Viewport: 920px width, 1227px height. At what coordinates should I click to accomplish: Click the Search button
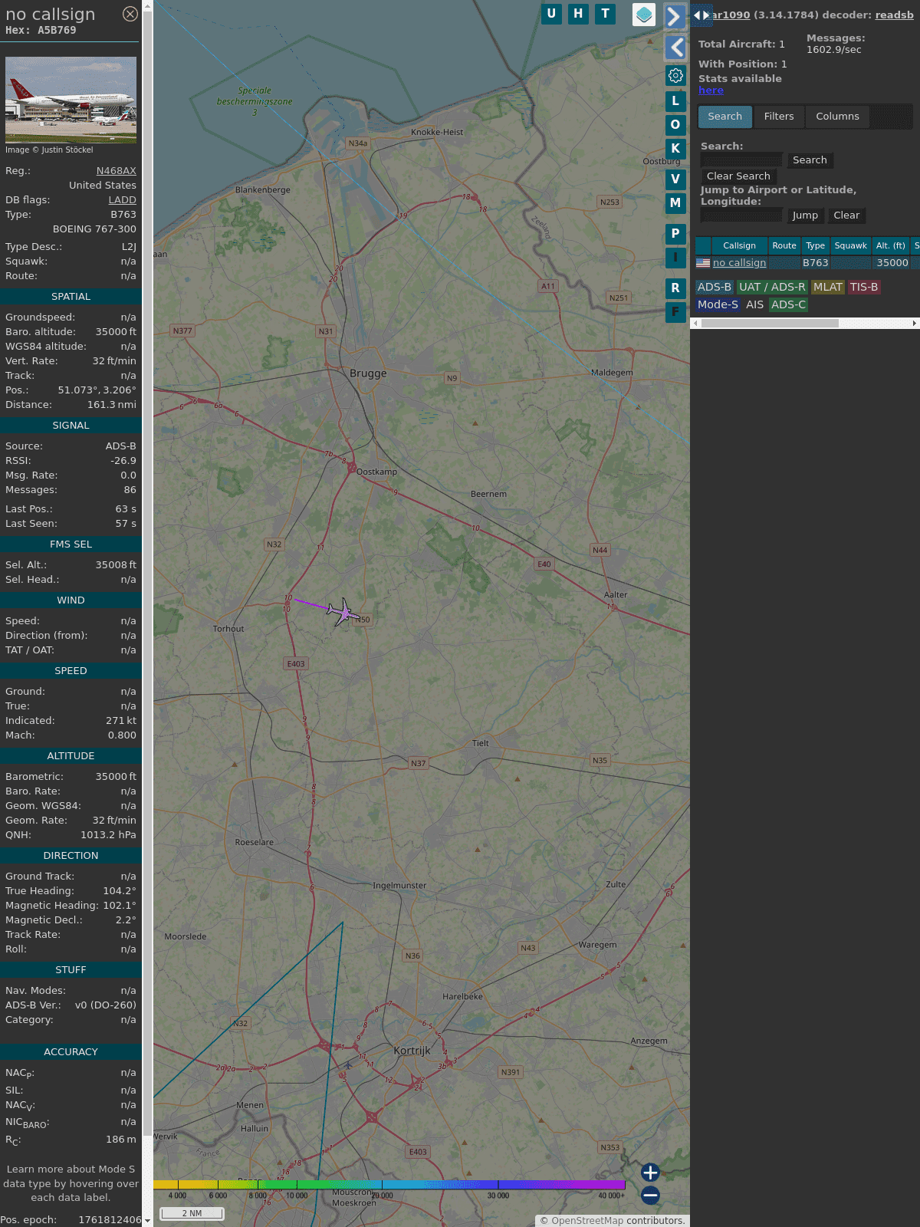pyautogui.click(x=810, y=160)
